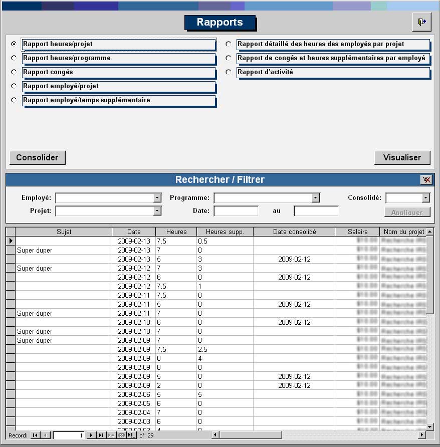Advance to the next record
The height and width of the screenshot is (447, 440).
(x=91, y=435)
